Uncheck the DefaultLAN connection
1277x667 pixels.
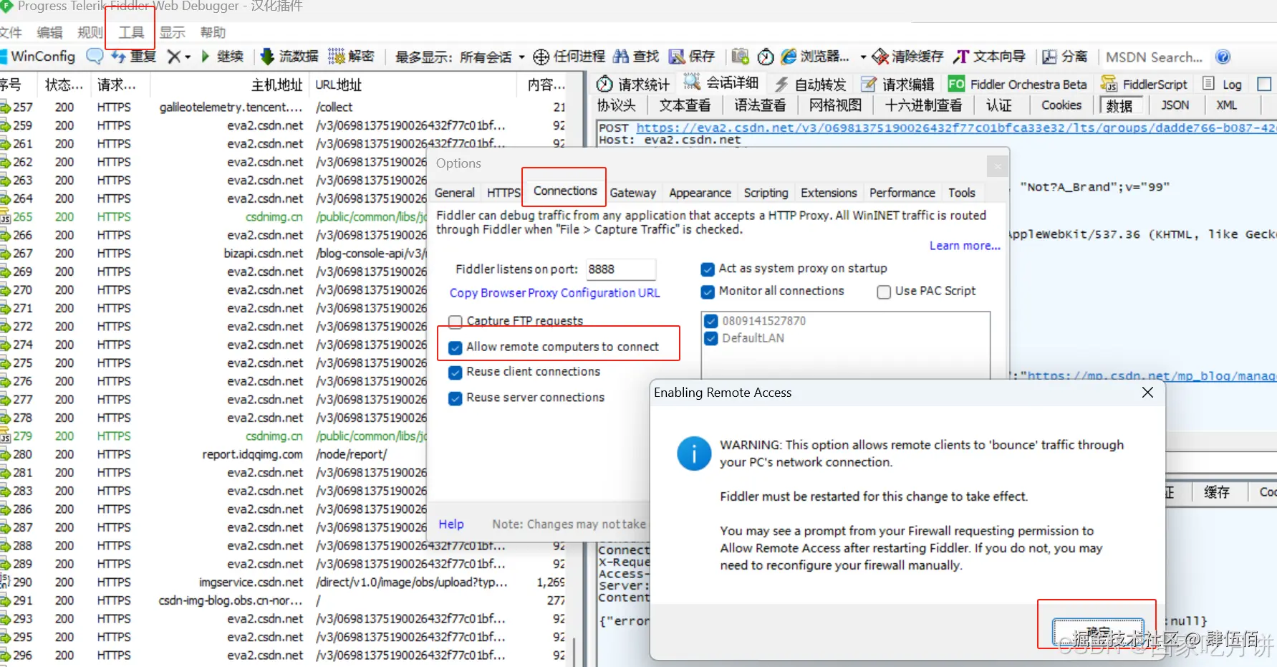pos(711,338)
